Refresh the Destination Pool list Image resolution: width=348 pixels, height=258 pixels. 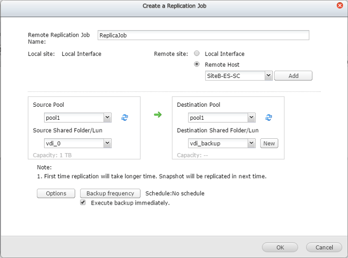click(x=268, y=118)
